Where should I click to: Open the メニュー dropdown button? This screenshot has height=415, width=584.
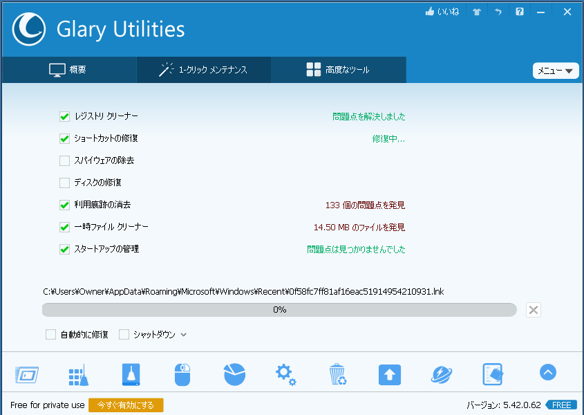[556, 71]
